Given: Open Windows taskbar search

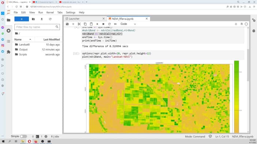Looking at the screenshot, I should click(x=10, y=141).
